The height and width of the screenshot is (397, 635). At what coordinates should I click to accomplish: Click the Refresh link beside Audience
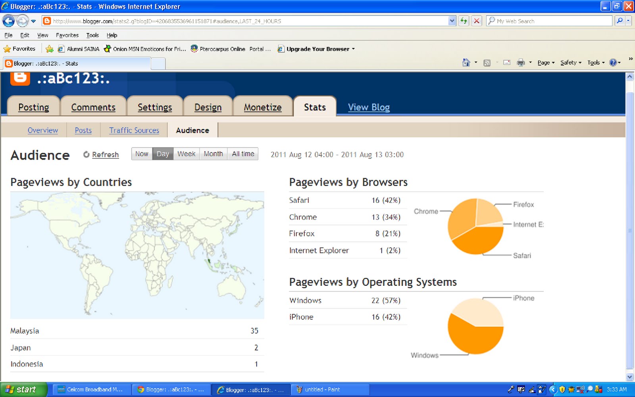[x=105, y=154]
